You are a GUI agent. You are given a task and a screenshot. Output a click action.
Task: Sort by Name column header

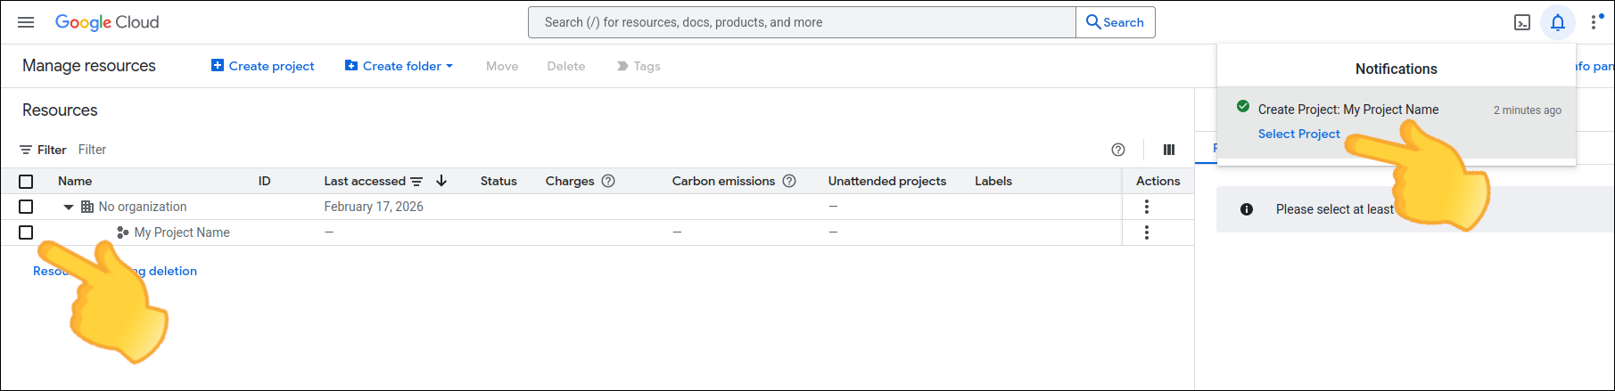pos(75,181)
